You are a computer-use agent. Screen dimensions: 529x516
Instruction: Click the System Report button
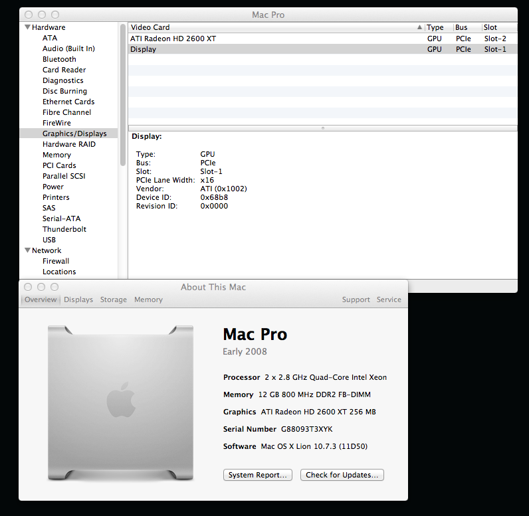click(258, 475)
